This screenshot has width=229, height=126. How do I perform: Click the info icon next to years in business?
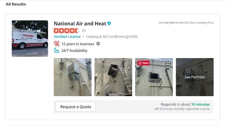coord(98,44)
